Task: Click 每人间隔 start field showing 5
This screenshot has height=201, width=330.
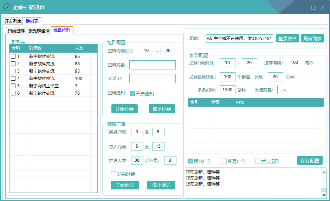Action: pyautogui.click(x=137, y=146)
